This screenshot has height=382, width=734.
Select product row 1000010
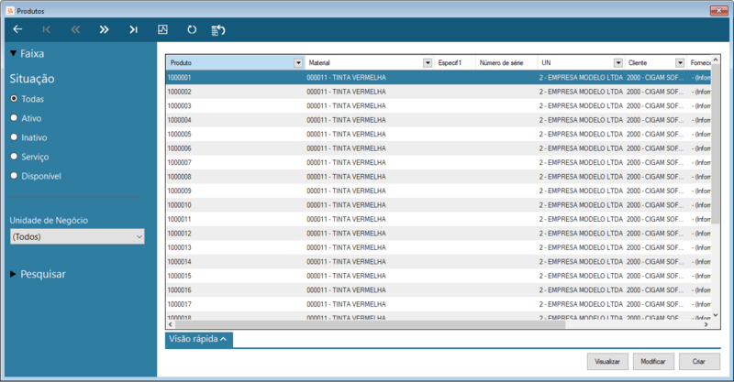pos(439,205)
